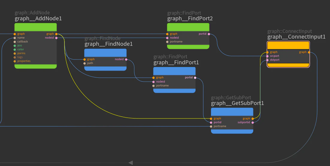Select the graph__FindPort2 node

[x=188, y=36]
